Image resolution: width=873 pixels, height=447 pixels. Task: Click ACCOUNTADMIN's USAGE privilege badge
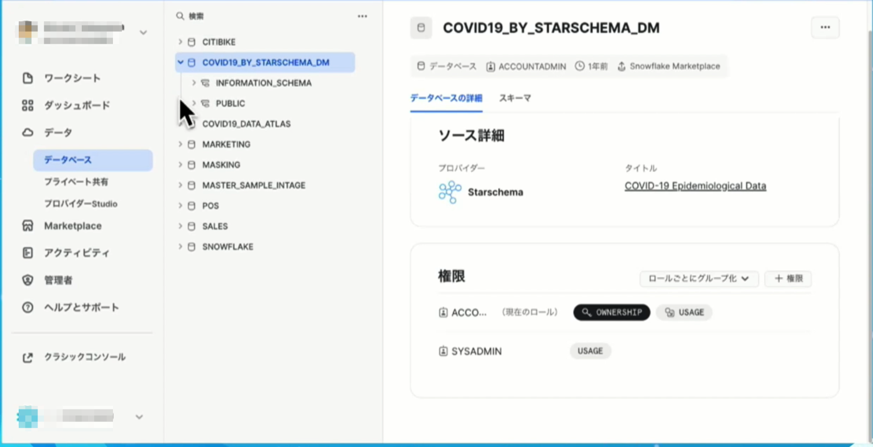[x=684, y=312]
